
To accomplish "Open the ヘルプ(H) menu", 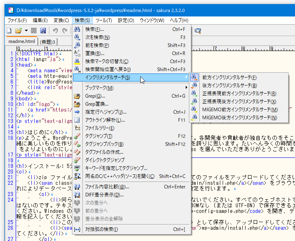I will click(x=179, y=20).
